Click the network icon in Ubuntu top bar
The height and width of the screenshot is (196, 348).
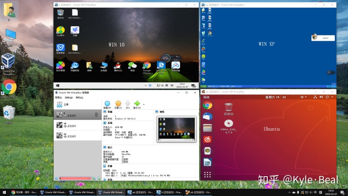[315, 97]
